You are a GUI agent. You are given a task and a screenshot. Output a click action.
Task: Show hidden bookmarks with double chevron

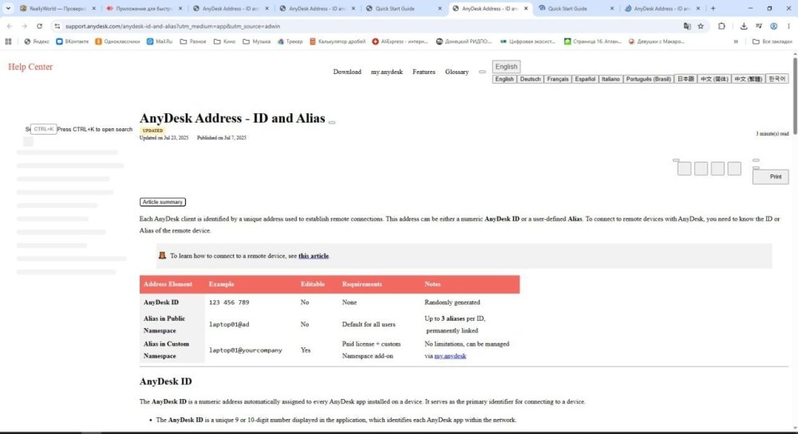736,41
